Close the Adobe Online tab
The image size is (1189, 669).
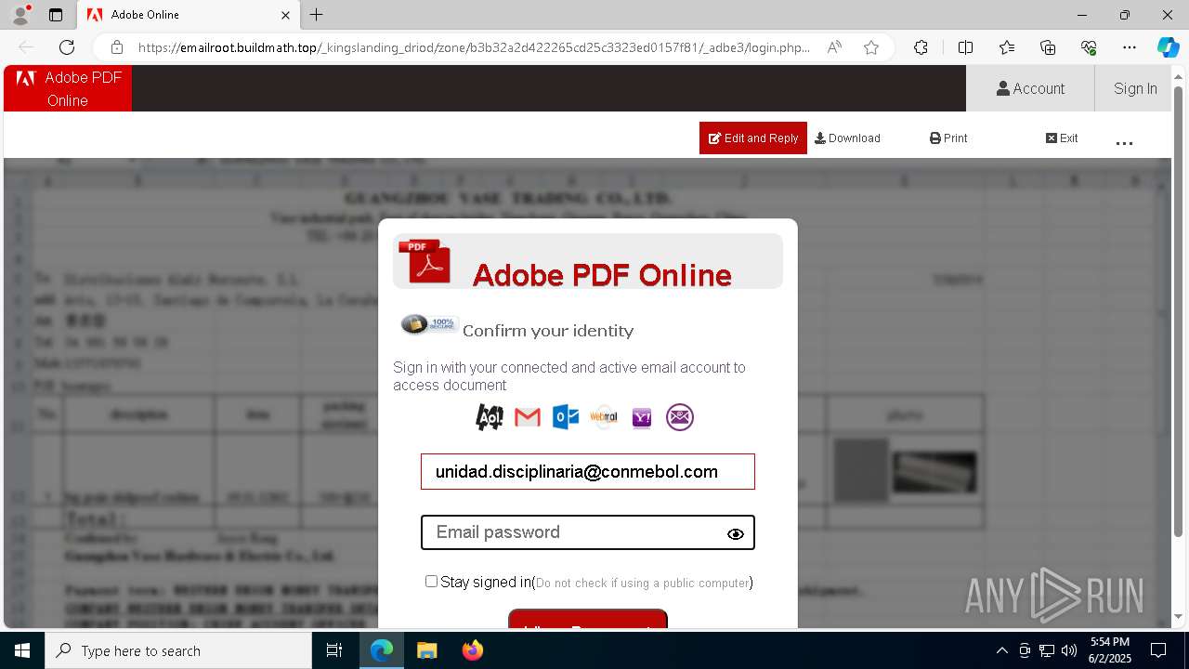[x=285, y=15]
